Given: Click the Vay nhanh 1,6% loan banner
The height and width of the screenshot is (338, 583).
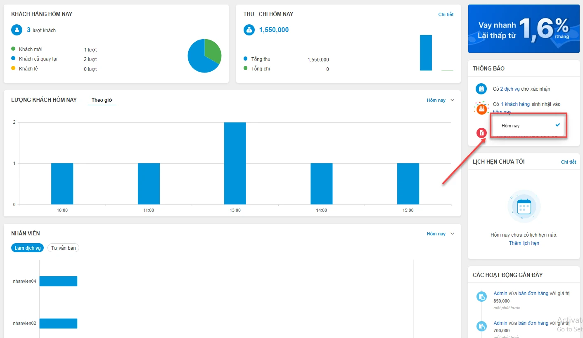Looking at the screenshot, I should (x=524, y=29).
